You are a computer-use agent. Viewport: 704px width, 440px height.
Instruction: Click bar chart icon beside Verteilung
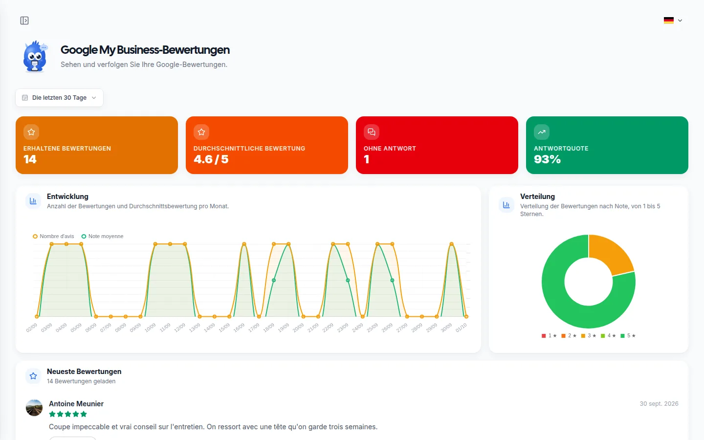click(x=506, y=205)
